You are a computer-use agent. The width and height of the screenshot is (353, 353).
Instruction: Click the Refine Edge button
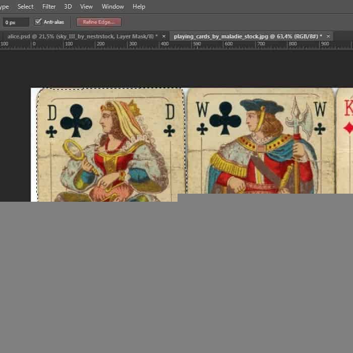99,22
